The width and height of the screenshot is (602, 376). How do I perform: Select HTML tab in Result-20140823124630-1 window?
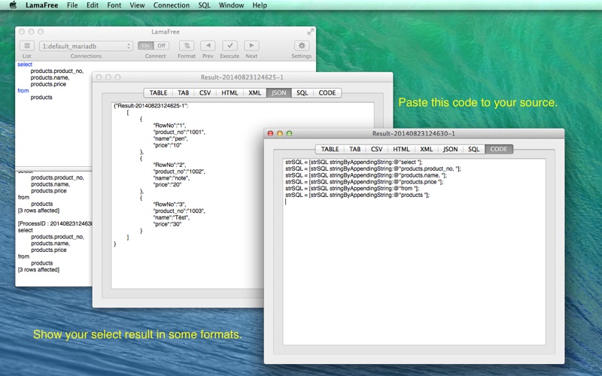401,149
